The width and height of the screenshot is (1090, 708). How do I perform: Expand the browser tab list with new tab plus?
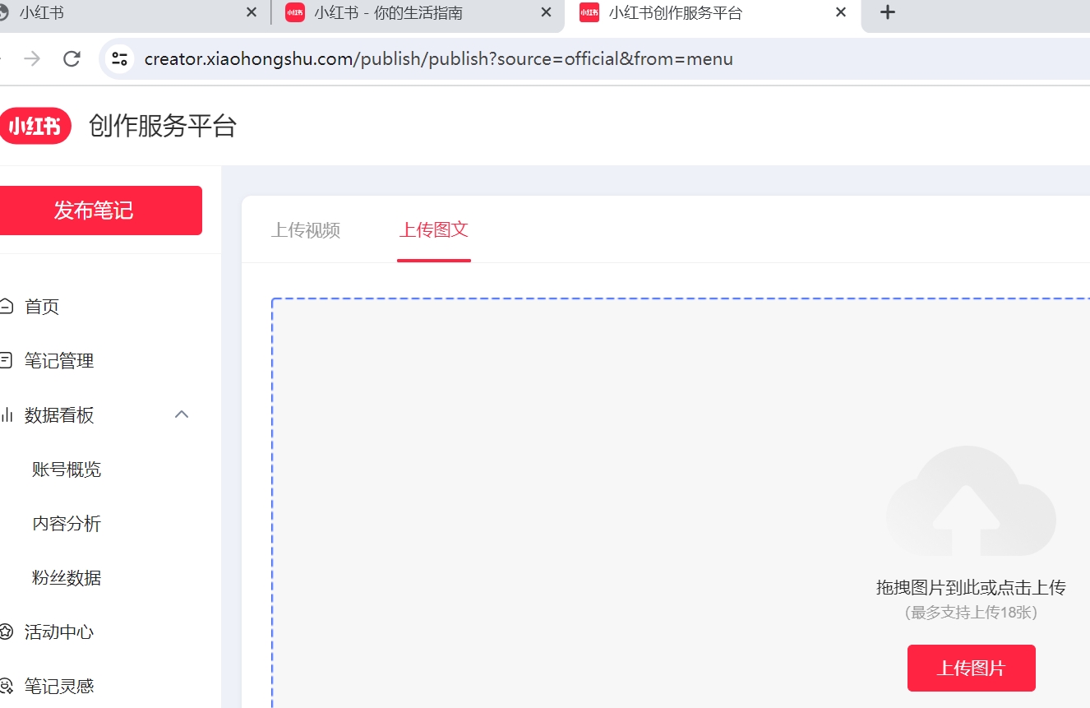click(887, 12)
